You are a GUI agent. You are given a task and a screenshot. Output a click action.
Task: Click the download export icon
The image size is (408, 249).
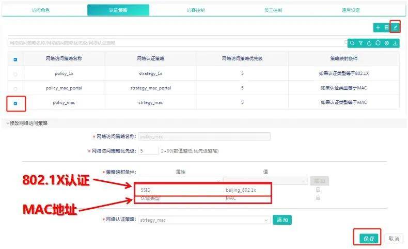395,43
